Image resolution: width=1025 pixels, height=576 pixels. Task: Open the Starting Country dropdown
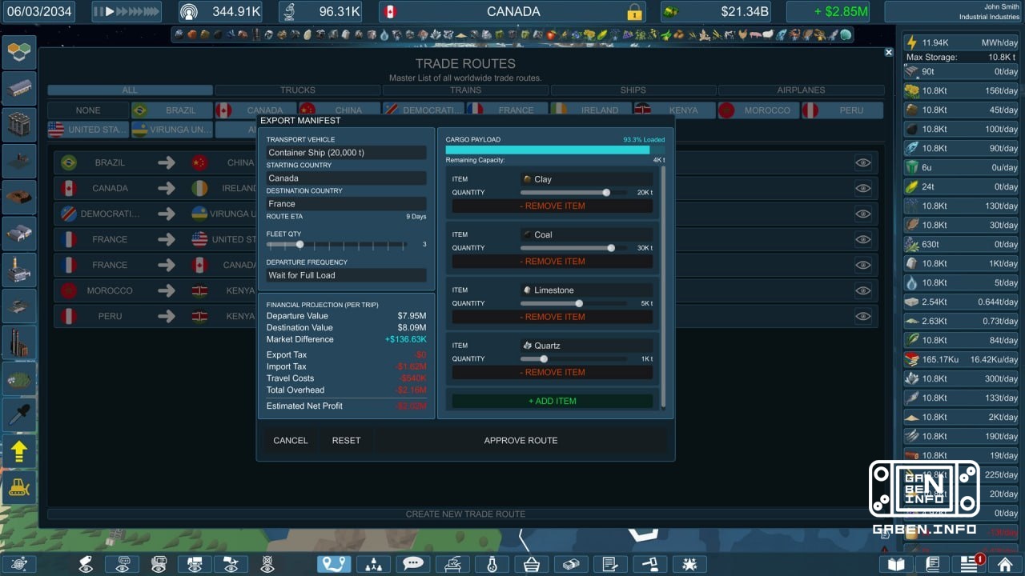click(346, 178)
